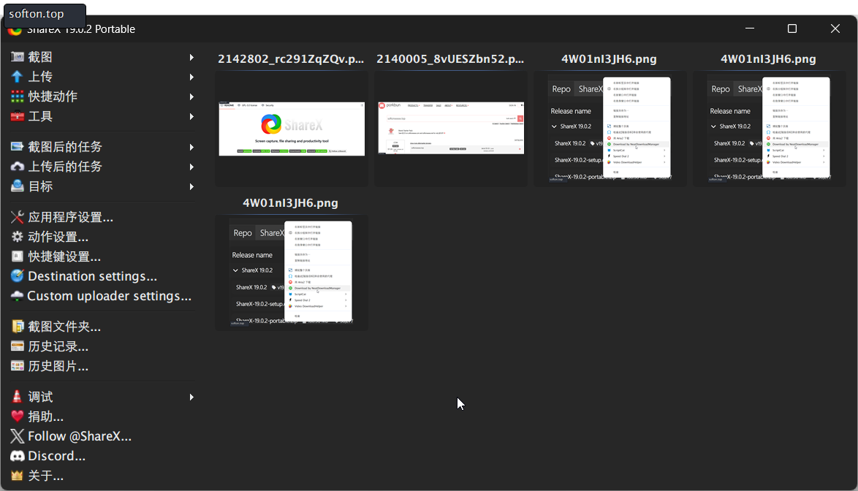Click the blue upload arrow icon beside 上传
858x491 pixels.
point(18,77)
